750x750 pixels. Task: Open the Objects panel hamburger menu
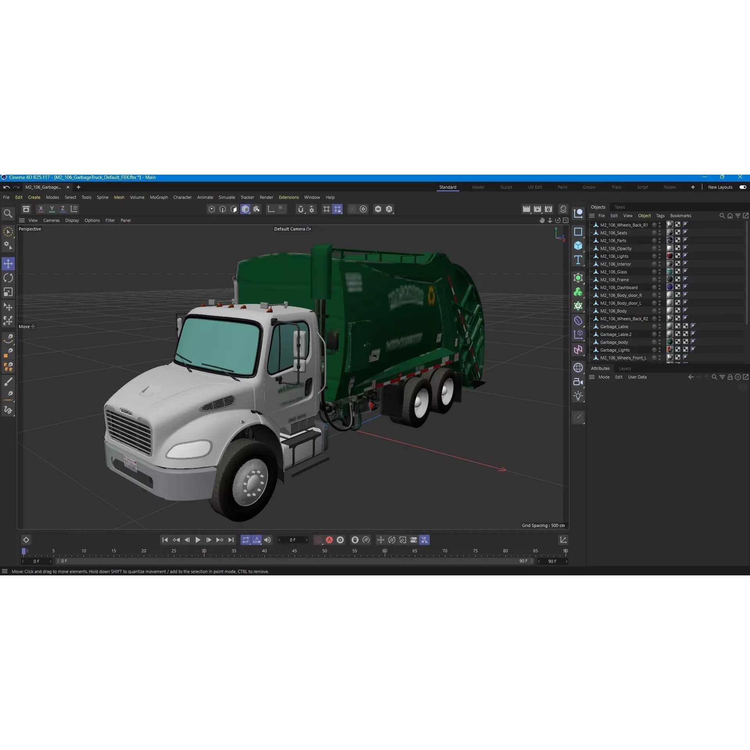pos(592,215)
